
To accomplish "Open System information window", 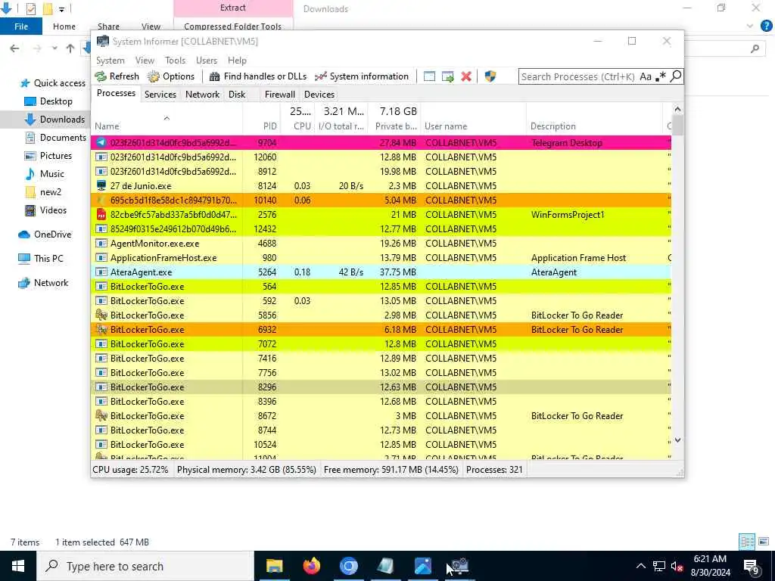I will tap(362, 76).
